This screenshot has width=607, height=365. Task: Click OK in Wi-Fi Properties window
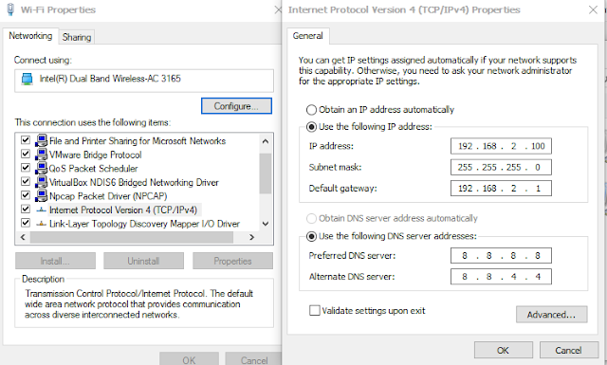click(189, 358)
